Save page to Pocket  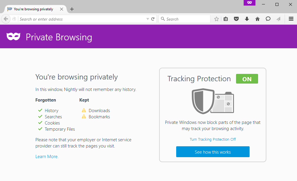[236, 19]
